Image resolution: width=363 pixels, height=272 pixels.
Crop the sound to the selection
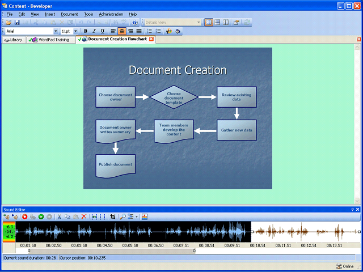(113, 216)
